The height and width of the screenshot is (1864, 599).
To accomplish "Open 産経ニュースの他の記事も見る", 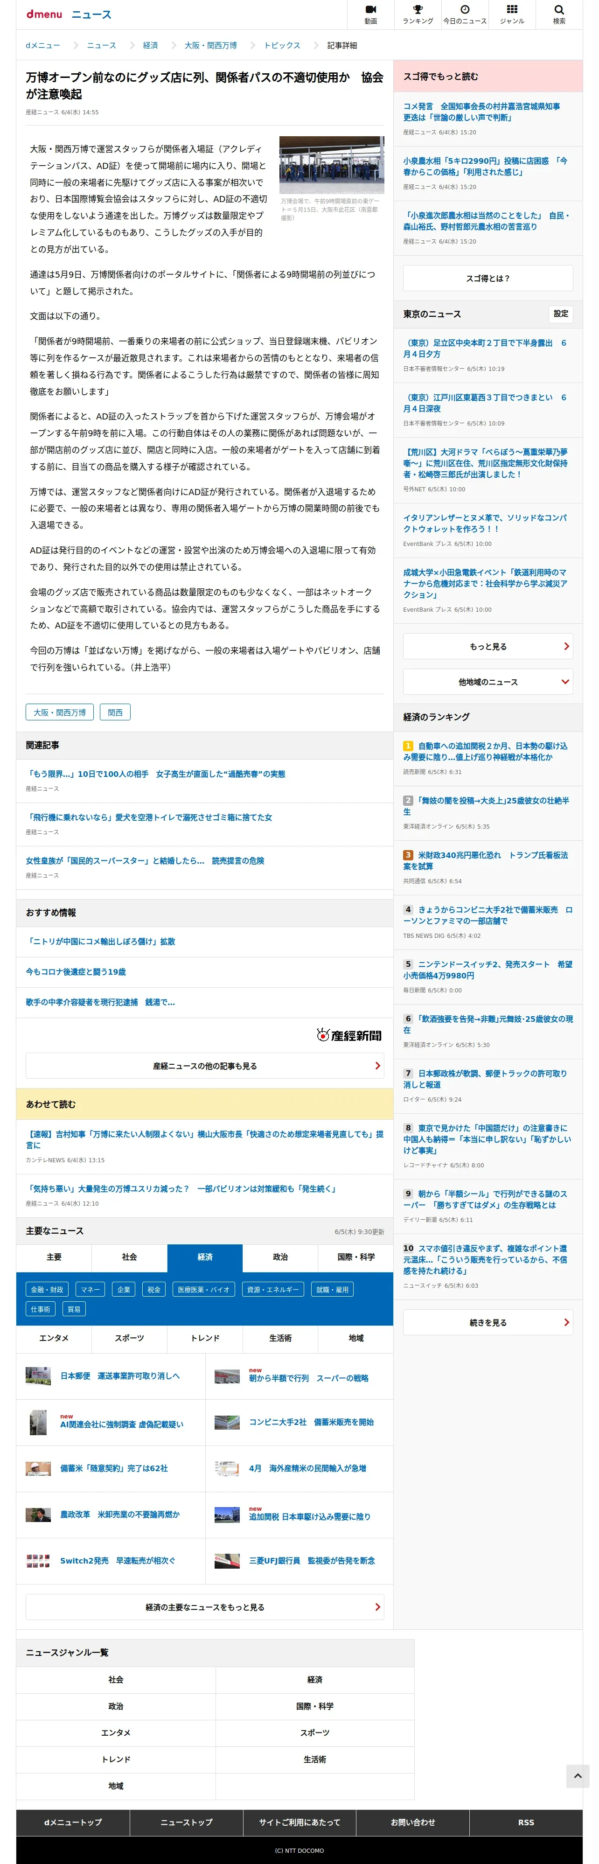I will coord(205,1066).
